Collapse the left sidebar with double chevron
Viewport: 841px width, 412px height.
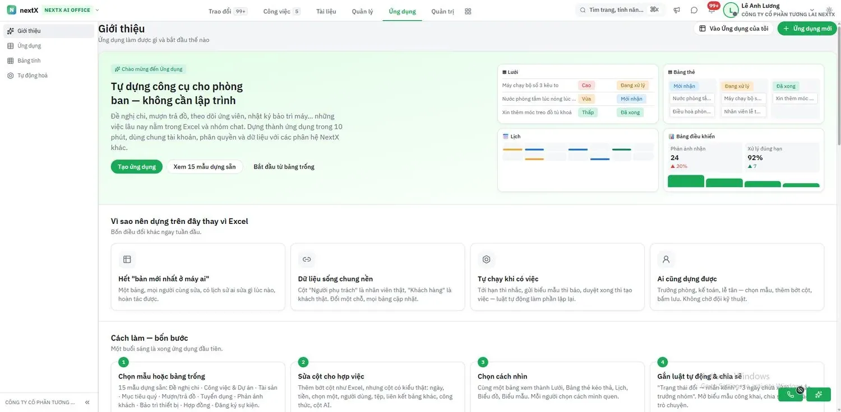pyautogui.click(x=87, y=402)
